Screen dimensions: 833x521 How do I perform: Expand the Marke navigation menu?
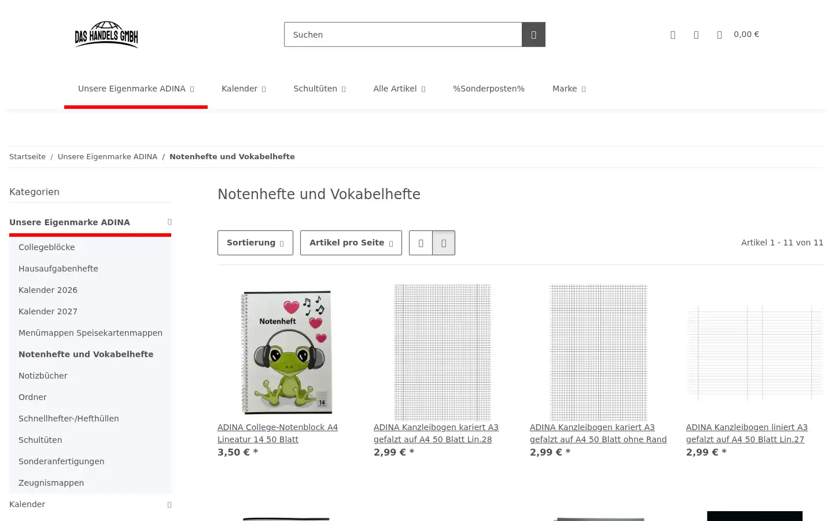[x=569, y=89]
